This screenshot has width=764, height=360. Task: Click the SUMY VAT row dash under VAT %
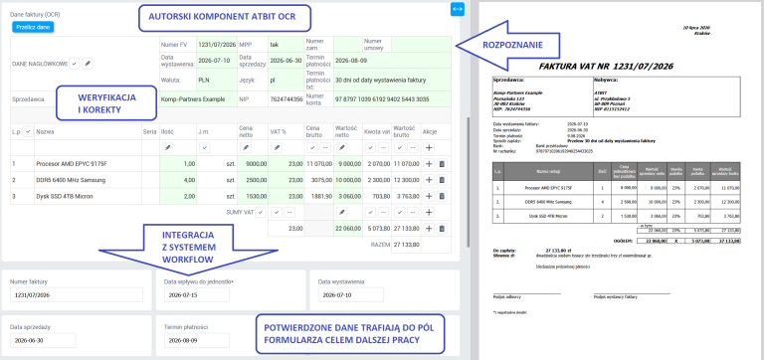coord(288,212)
